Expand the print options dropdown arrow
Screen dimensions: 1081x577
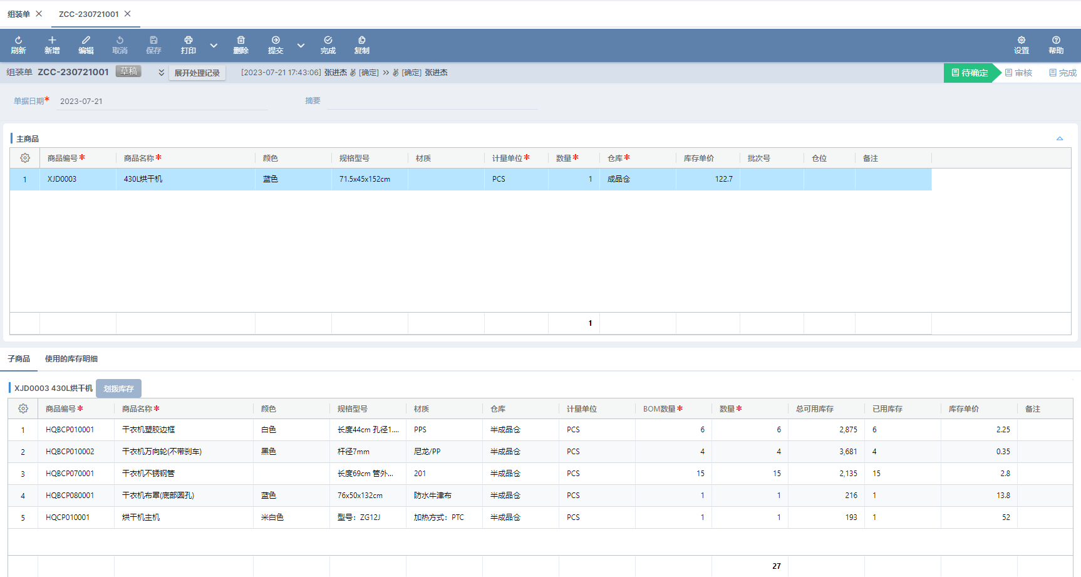tap(214, 45)
